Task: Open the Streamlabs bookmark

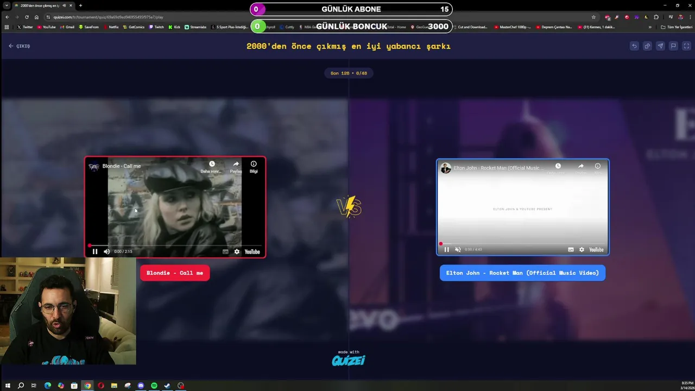Action: [x=195, y=27]
